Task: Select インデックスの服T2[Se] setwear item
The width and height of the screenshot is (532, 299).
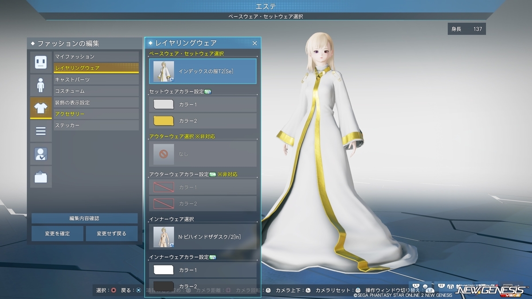Action: point(203,71)
